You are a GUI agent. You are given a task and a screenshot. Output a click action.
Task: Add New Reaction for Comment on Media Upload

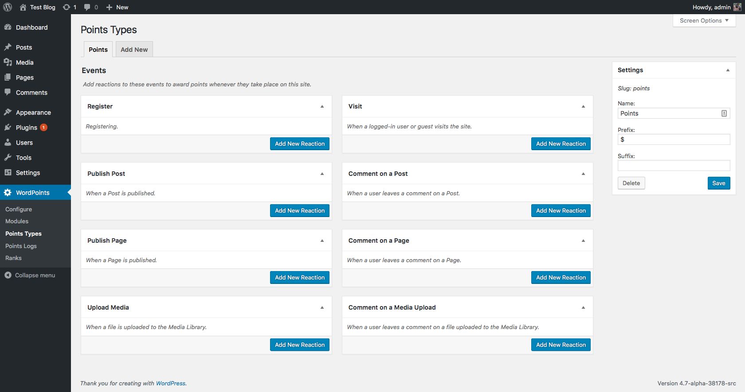click(x=561, y=345)
